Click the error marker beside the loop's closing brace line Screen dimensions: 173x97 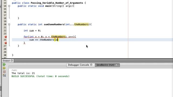pos(6,43)
